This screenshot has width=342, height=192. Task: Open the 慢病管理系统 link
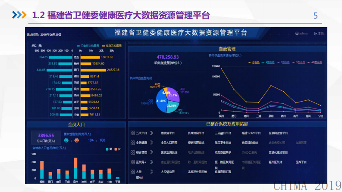tap(196, 143)
